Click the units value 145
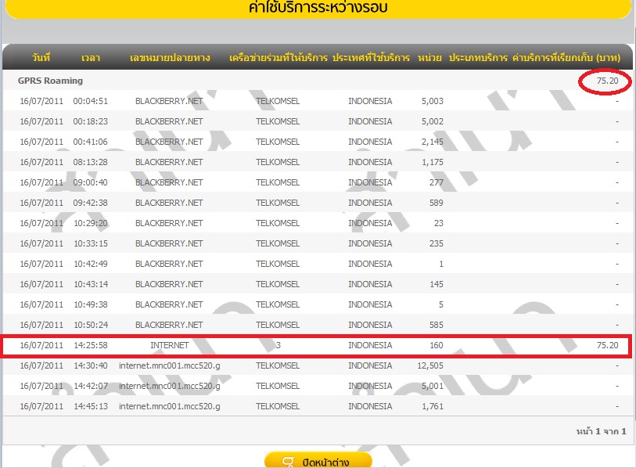 (437, 284)
